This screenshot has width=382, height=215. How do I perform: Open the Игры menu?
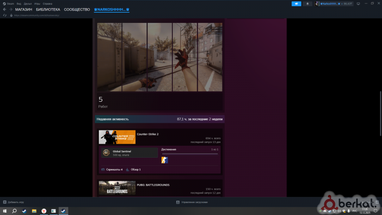point(37,3)
